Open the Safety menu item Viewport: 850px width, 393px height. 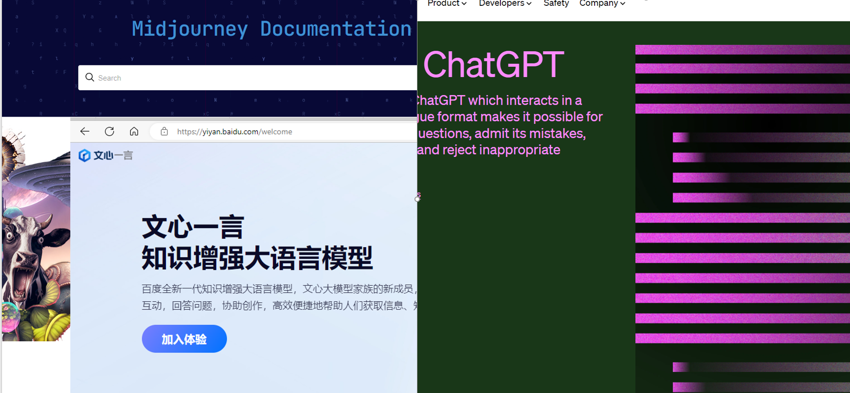click(x=556, y=3)
